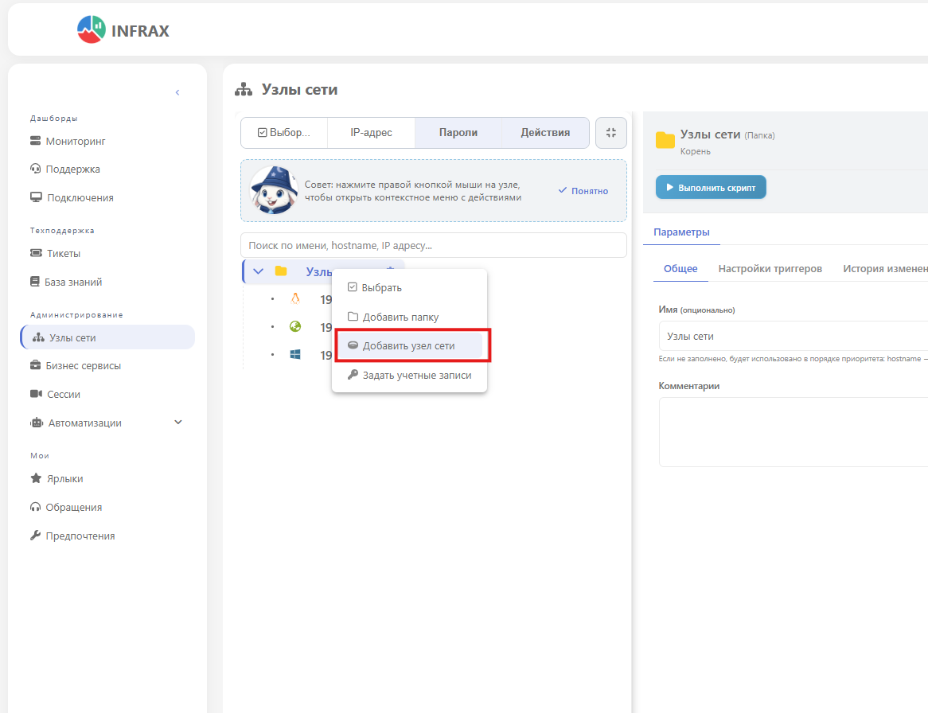Toggle the Выбор checkbox button in toolbar

(x=284, y=133)
